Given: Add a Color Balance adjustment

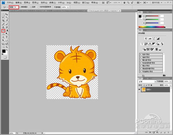Looking at the screenshot, I should point(150,44).
